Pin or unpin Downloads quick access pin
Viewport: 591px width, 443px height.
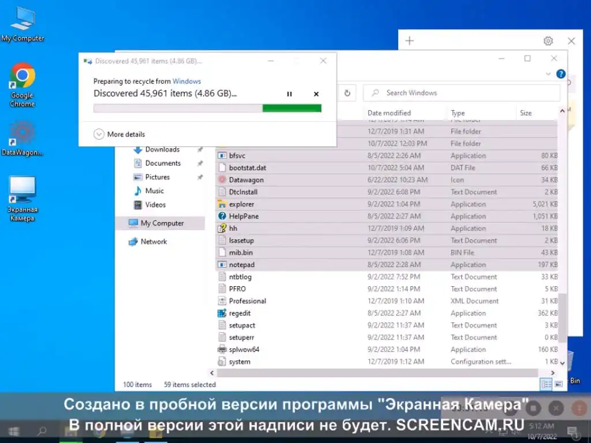(200, 149)
